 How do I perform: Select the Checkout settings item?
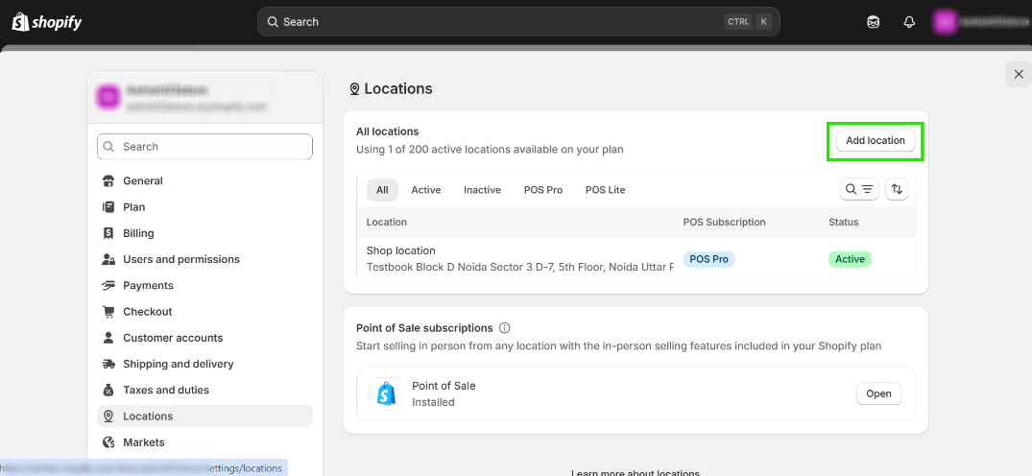147,312
